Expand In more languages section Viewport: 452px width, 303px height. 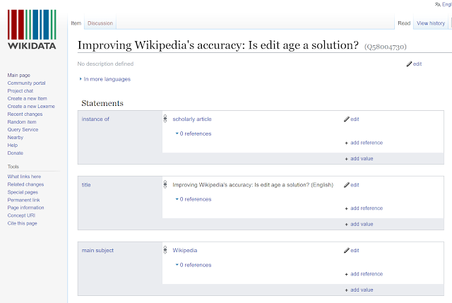point(105,79)
